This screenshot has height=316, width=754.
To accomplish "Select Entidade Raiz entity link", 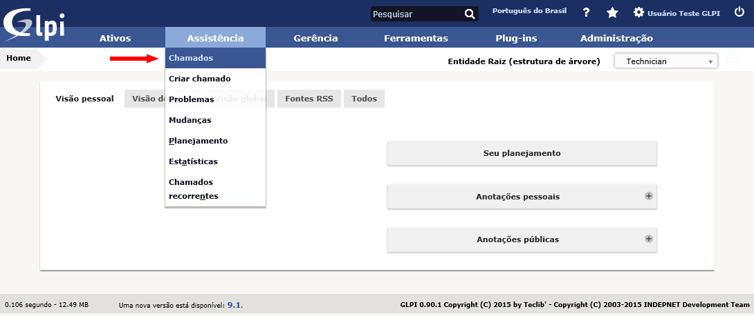I will (x=523, y=61).
